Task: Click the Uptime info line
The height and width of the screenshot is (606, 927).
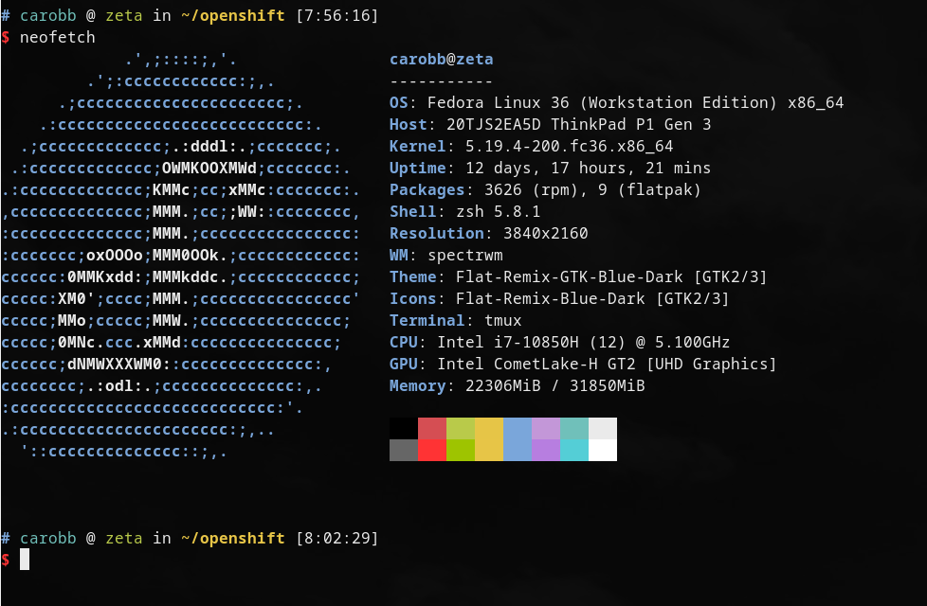Action: click(550, 169)
